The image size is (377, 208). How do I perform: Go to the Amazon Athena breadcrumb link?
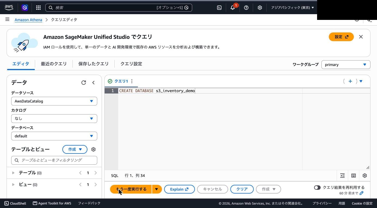pyautogui.click(x=28, y=20)
